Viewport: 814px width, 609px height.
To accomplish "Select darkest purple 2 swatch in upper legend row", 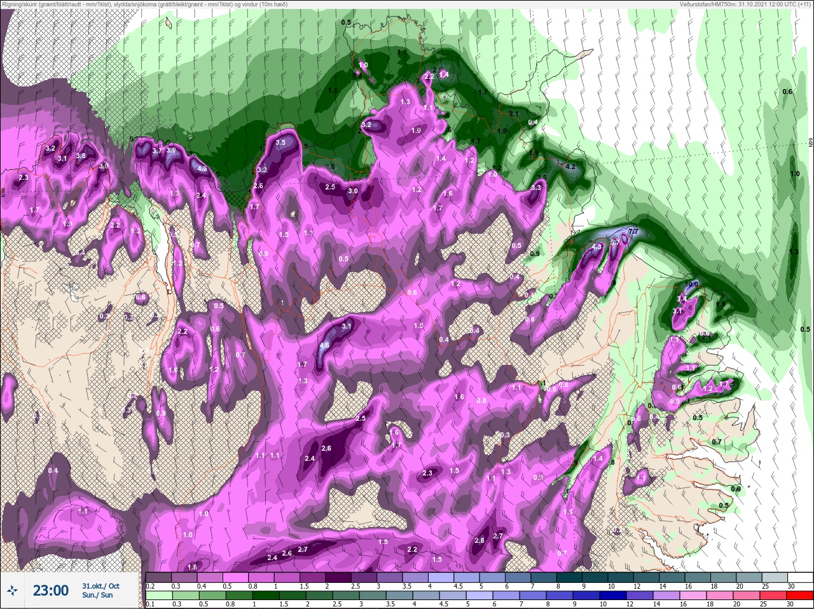I will (x=339, y=578).
